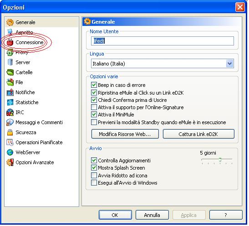
Task: Click the green Cartelle folder icon
Action: pos(10,72)
